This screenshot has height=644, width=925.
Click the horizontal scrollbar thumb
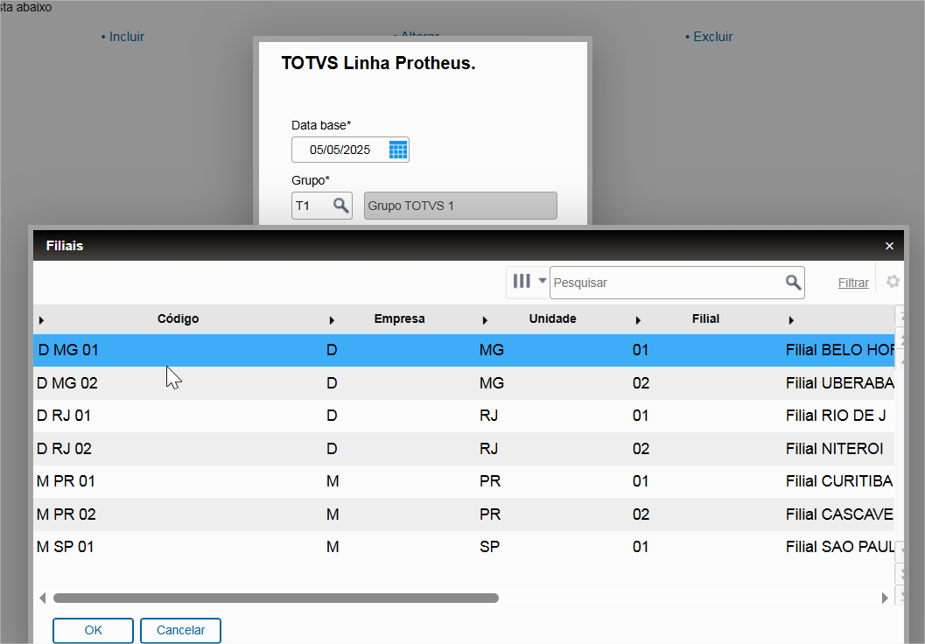tap(276, 598)
